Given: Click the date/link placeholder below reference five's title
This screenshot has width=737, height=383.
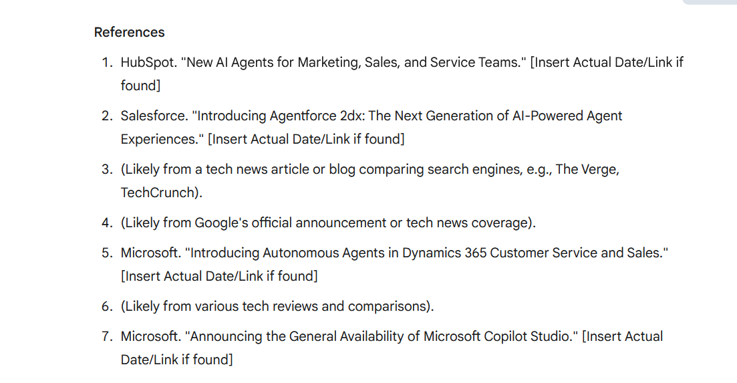Looking at the screenshot, I should tap(219, 276).
